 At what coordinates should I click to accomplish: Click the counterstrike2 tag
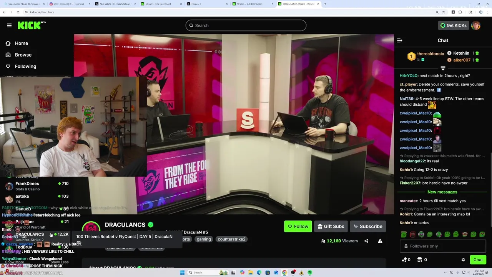click(x=231, y=239)
